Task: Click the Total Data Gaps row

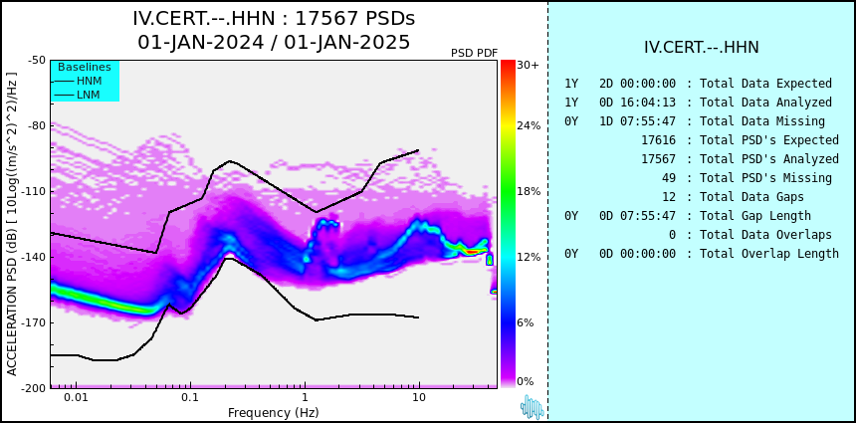Action: 733,196
